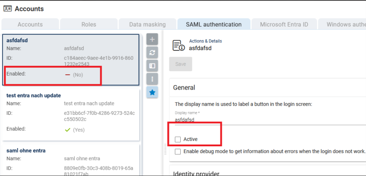This screenshot has width=366, height=176.
Task: Select the saml ohne entra card title
Action: [x=26, y=150]
